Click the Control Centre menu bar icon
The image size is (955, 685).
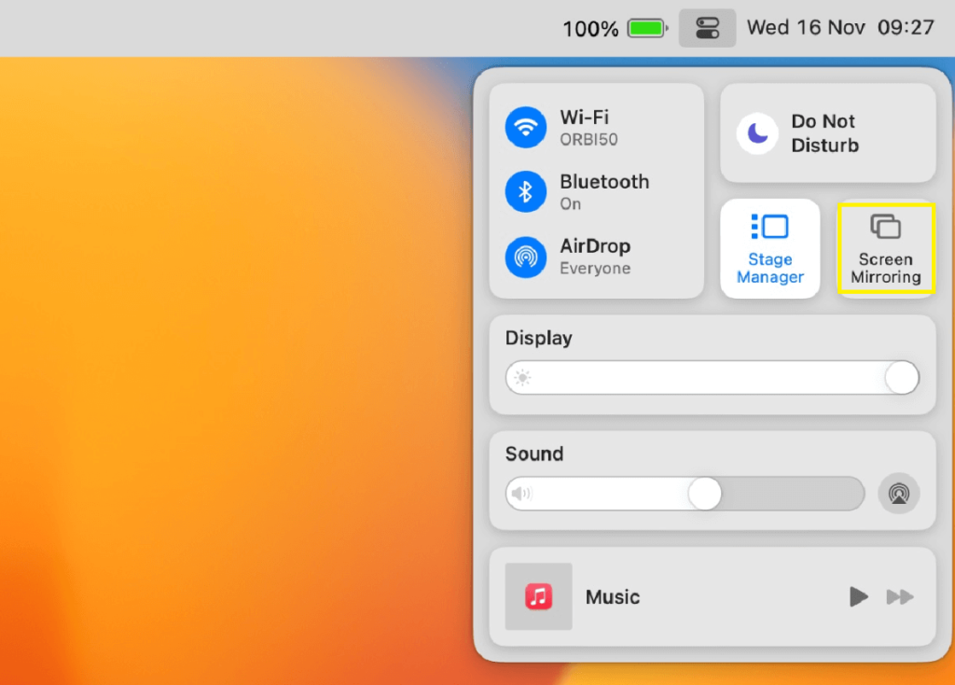[707, 28]
